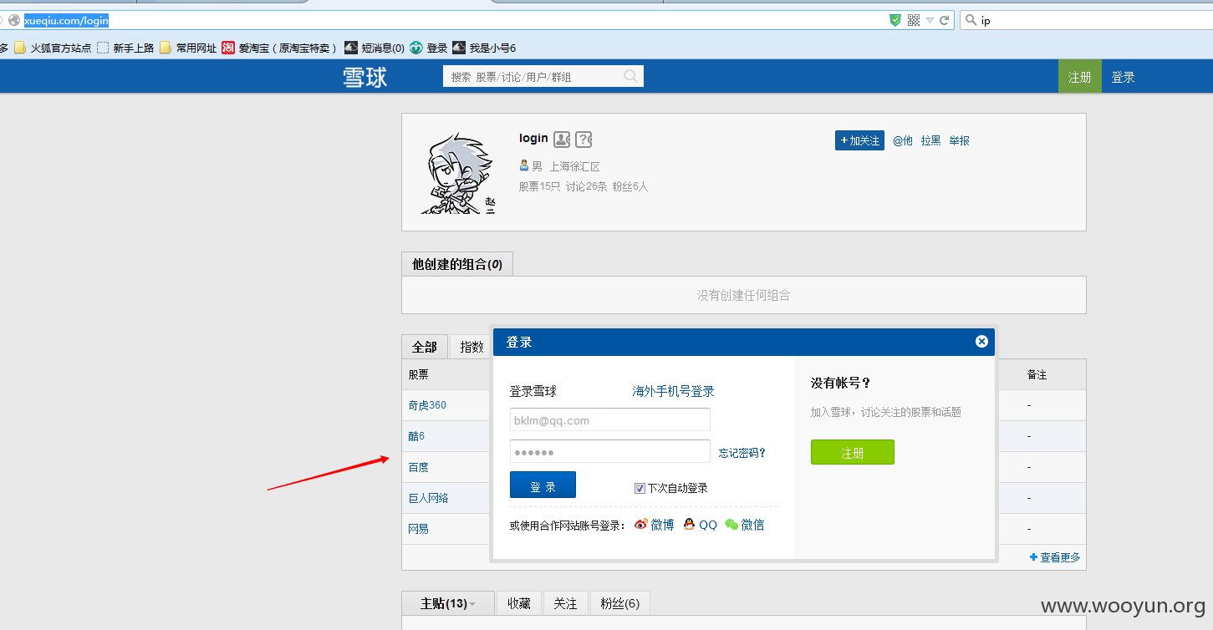Open the 酷6 stock link
The height and width of the screenshot is (630, 1213).
pos(416,436)
